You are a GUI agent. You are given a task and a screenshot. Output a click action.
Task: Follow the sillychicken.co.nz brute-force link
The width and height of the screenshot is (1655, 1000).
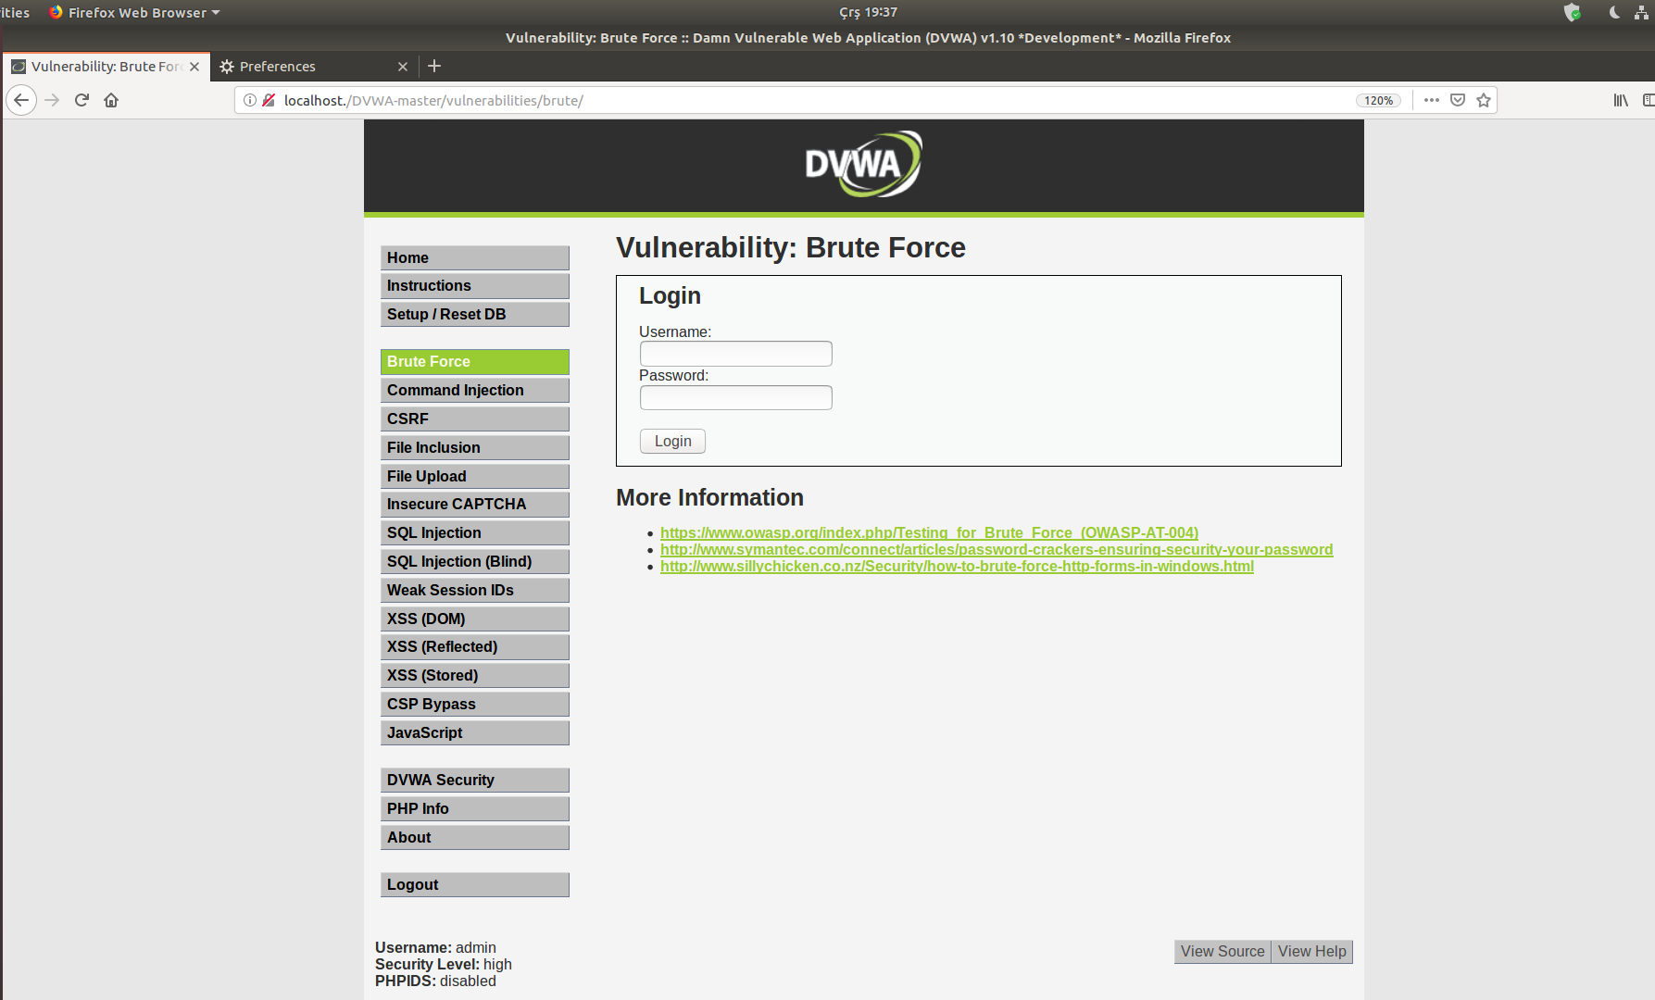(957, 566)
